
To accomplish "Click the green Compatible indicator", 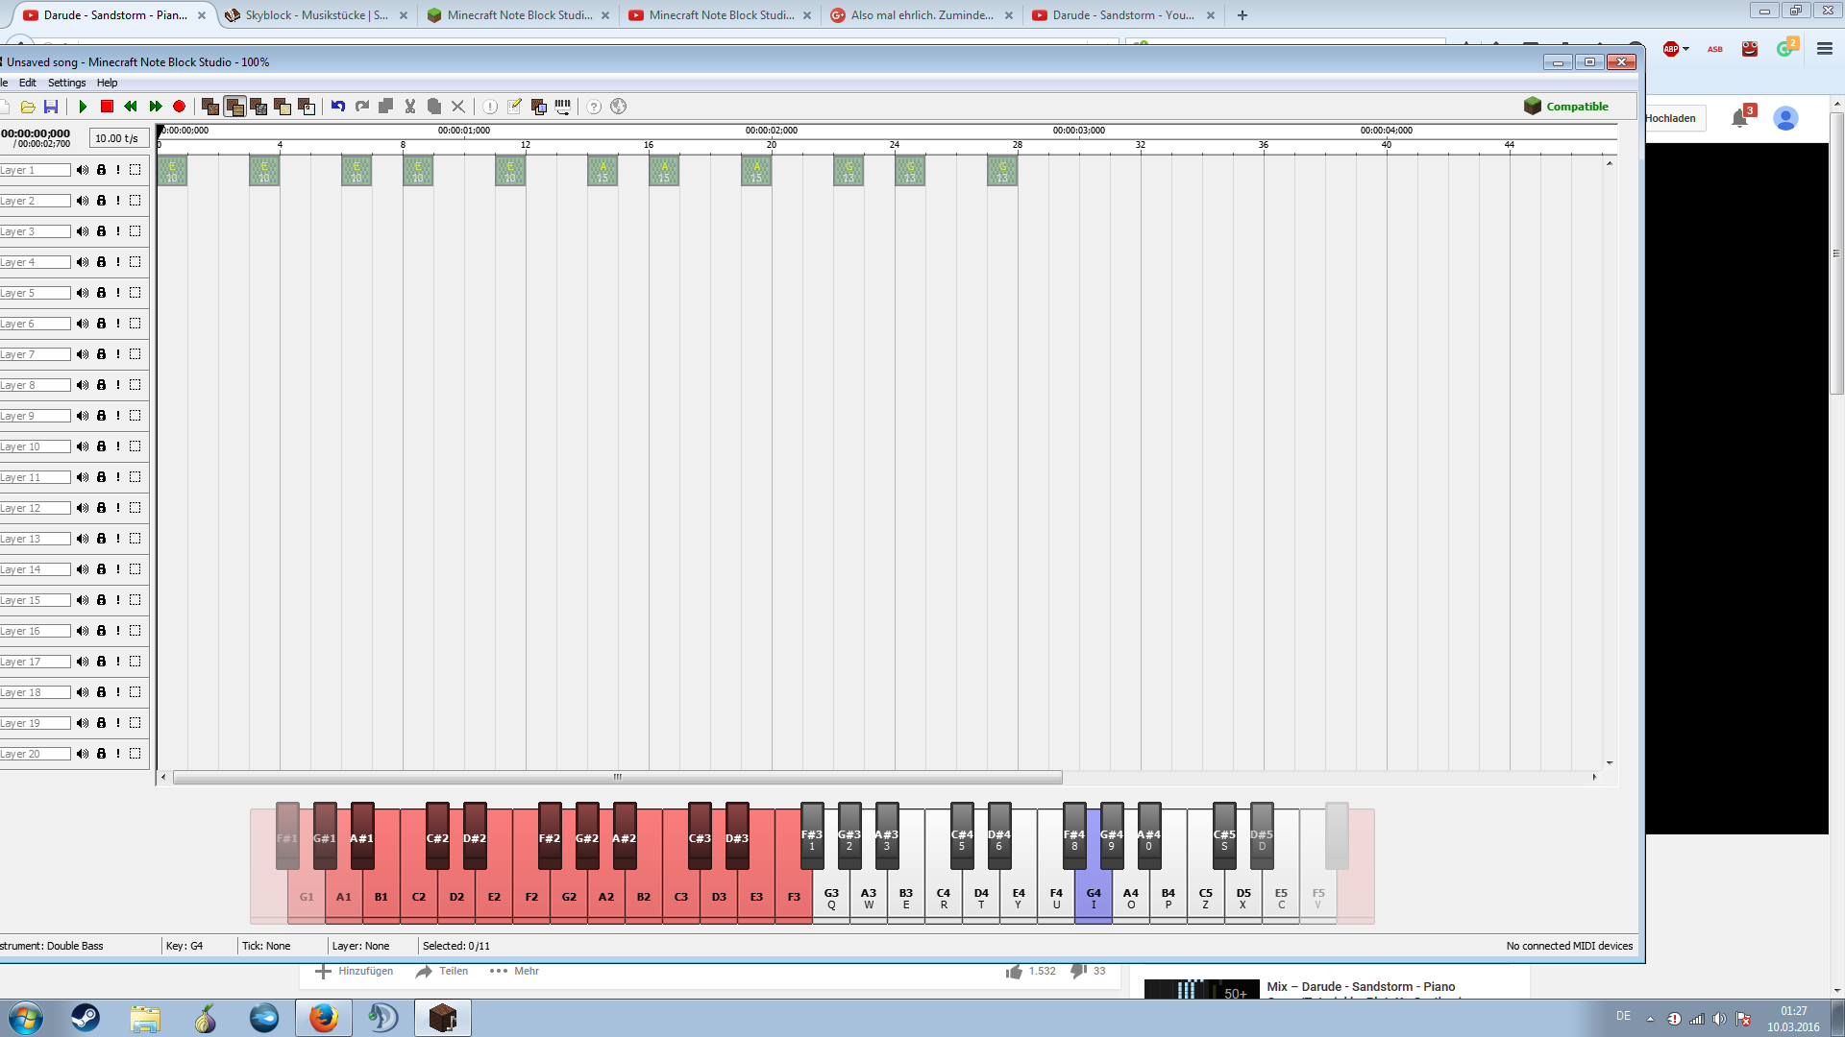I will click(1566, 107).
